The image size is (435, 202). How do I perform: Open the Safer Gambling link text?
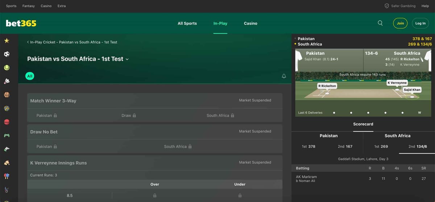[x=403, y=6]
